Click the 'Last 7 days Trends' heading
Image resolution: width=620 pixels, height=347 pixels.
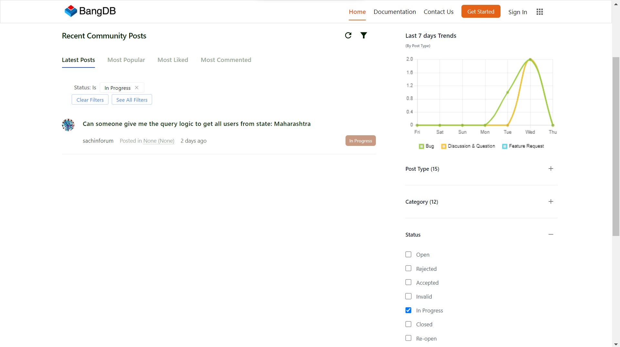pyautogui.click(x=431, y=36)
